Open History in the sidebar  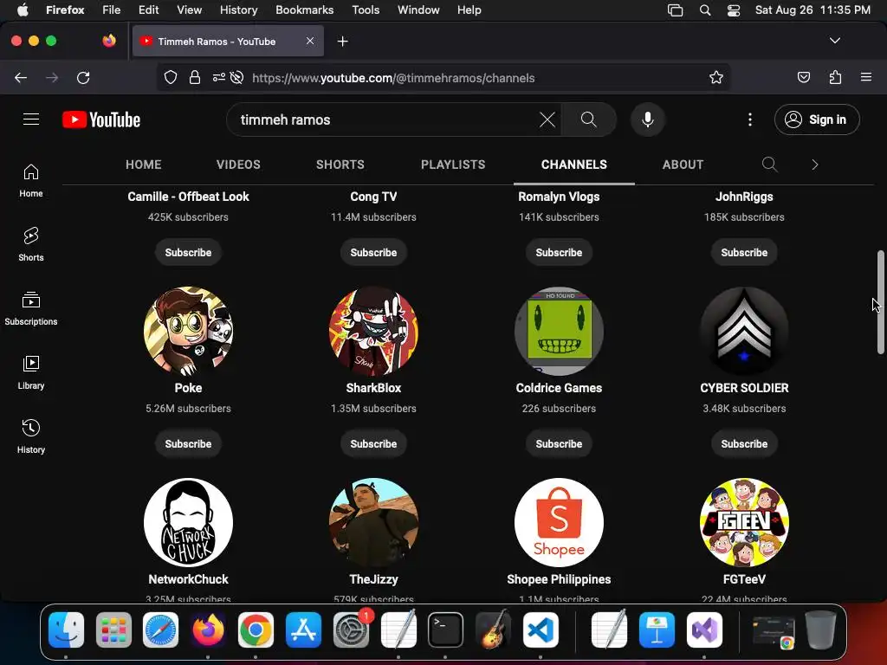[31, 436]
